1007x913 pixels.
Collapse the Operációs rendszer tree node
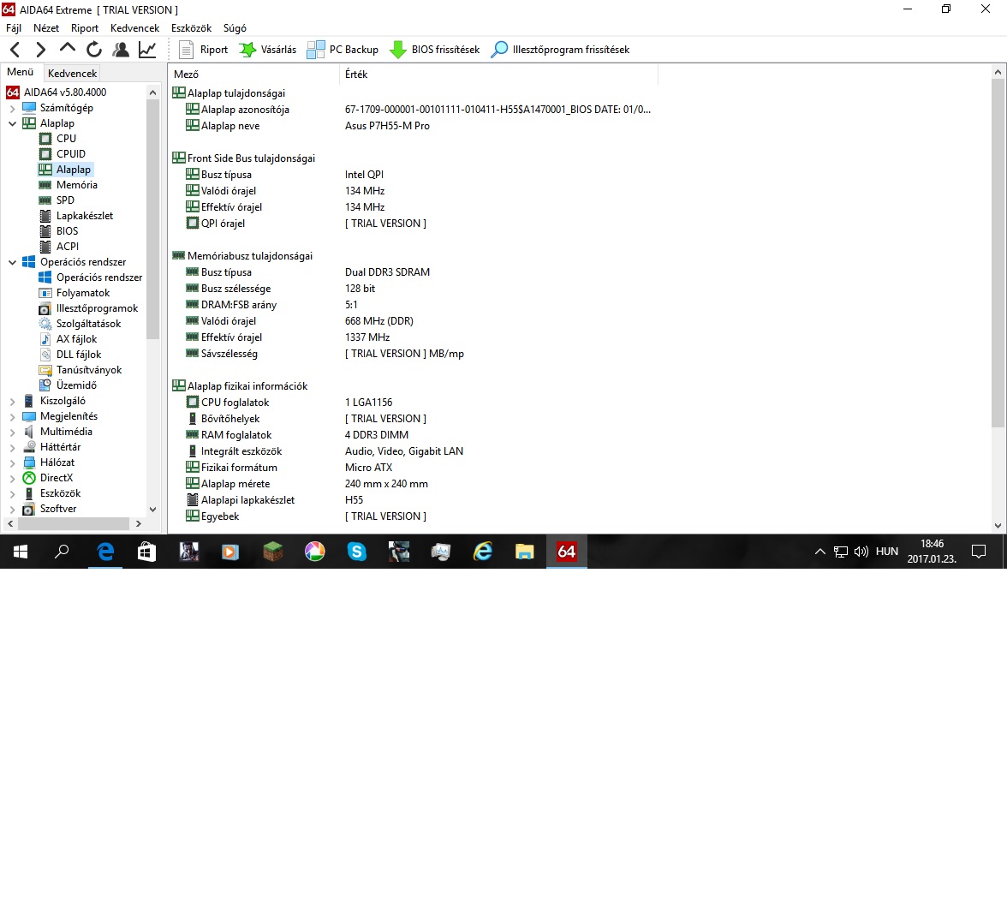[12, 262]
